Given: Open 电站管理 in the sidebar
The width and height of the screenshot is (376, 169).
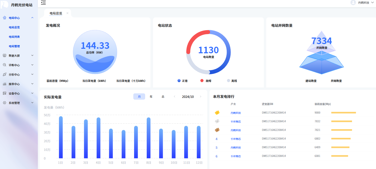Looking at the screenshot, I should [x=14, y=46].
